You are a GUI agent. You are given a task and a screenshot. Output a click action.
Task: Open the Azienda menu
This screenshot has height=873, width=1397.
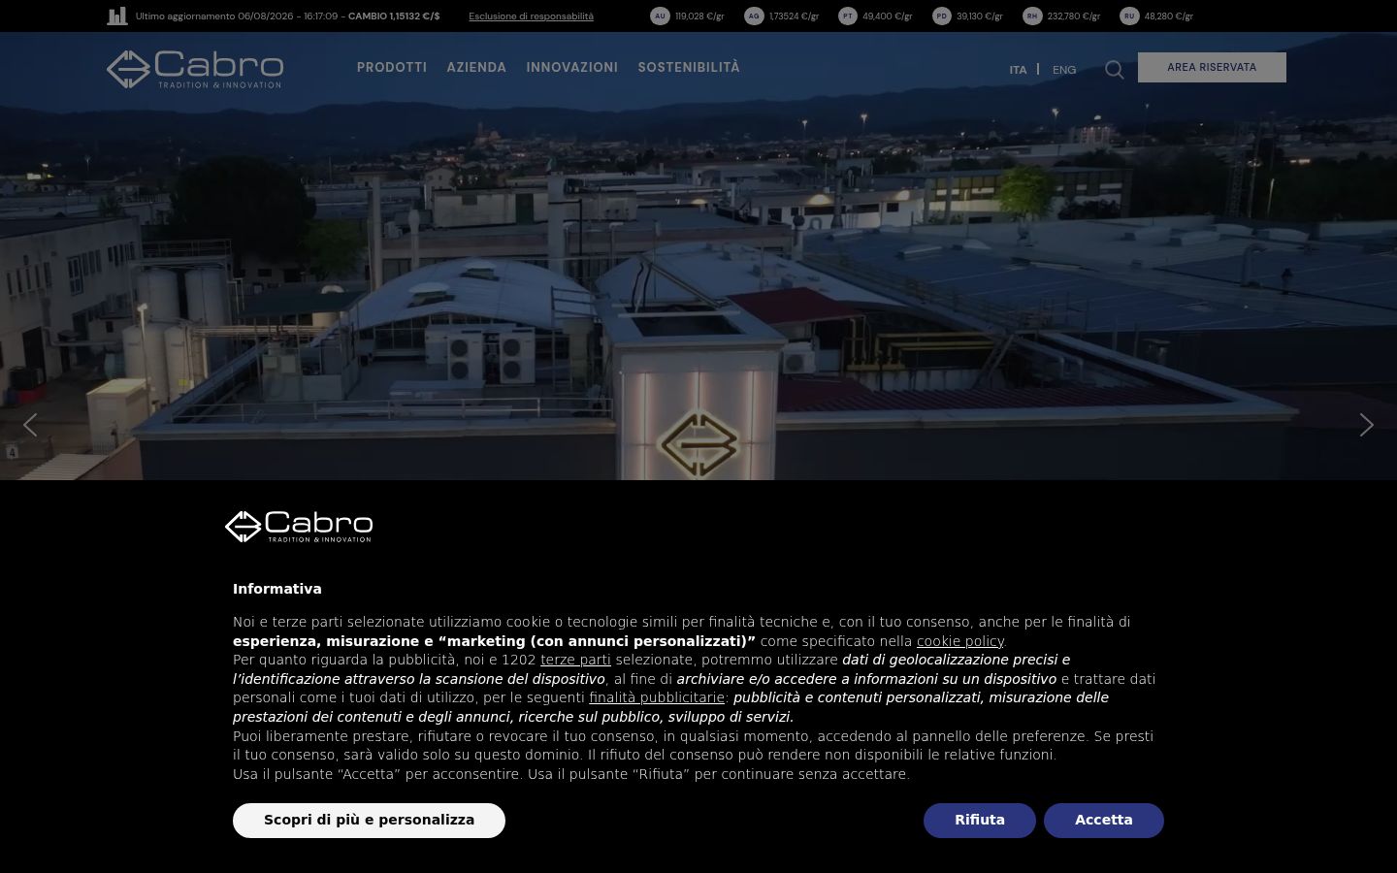pos(476,68)
